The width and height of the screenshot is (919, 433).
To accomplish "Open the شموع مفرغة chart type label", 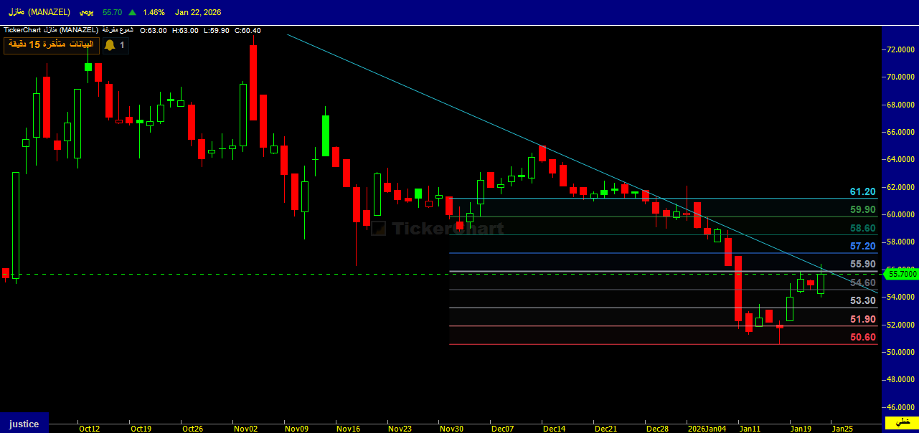I will (118, 30).
